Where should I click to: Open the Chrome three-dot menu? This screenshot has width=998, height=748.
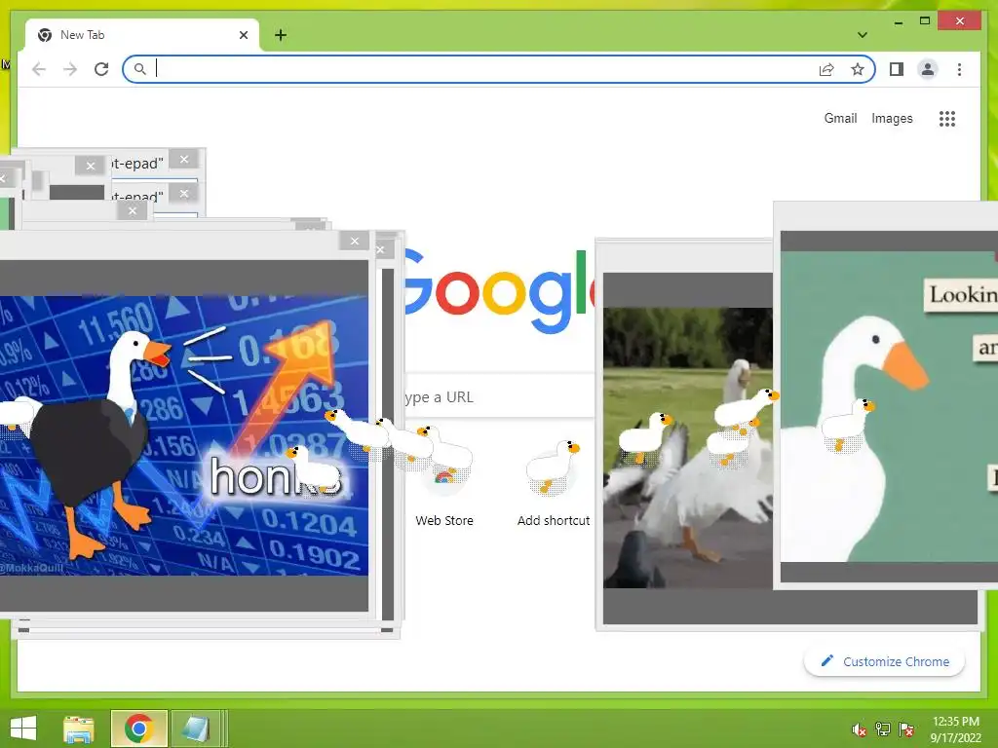coord(959,69)
